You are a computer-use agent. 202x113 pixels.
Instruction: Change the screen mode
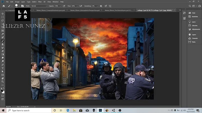tap(3, 99)
